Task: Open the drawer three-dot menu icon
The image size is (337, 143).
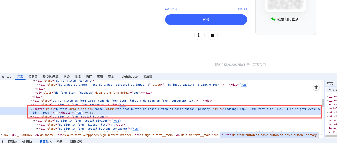Action: (x=2, y=142)
